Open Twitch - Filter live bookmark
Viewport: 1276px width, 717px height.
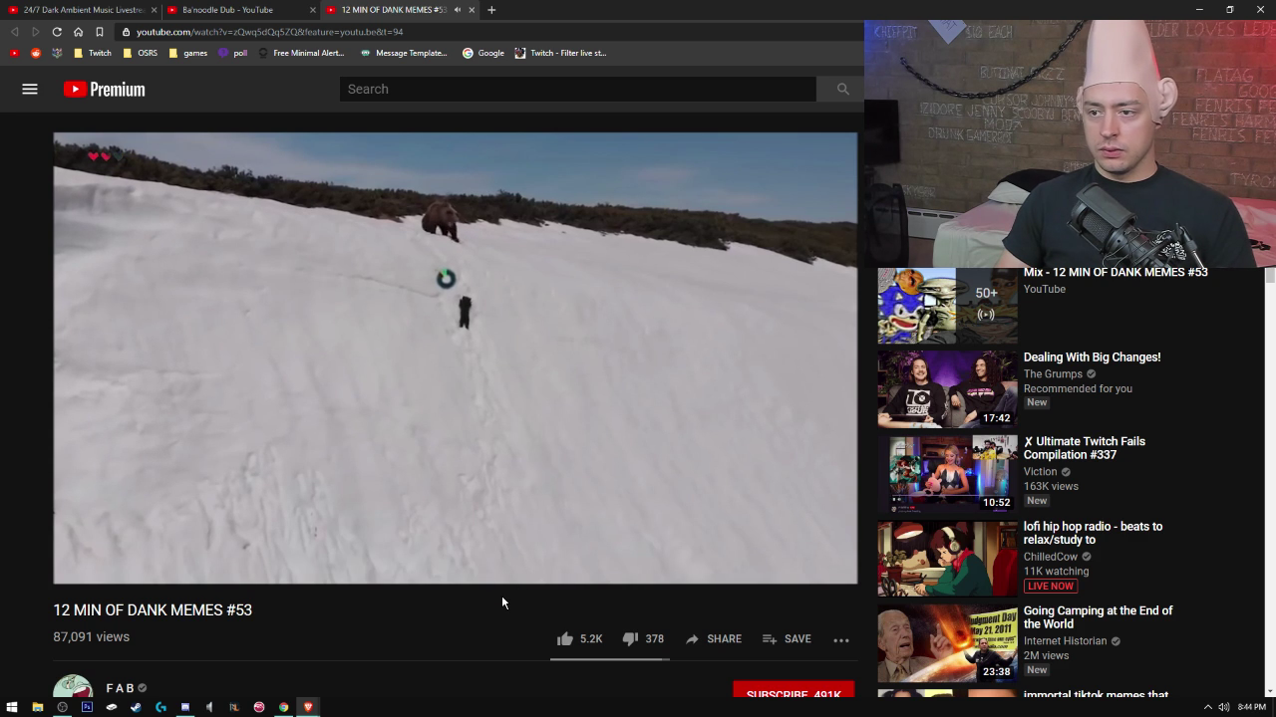click(560, 53)
